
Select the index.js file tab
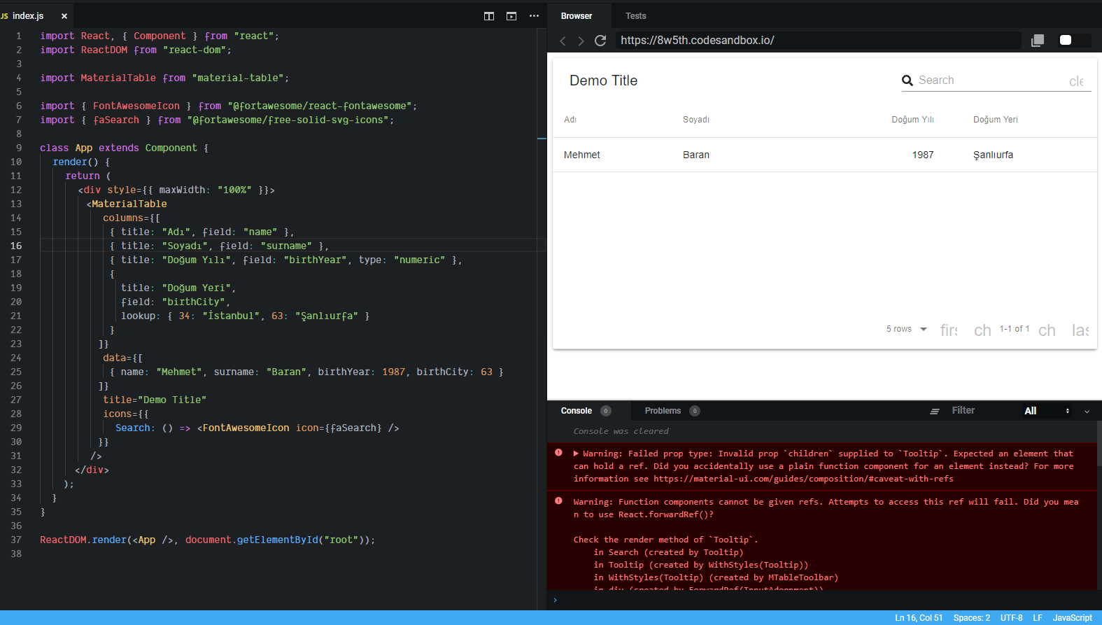click(x=28, y=15)
